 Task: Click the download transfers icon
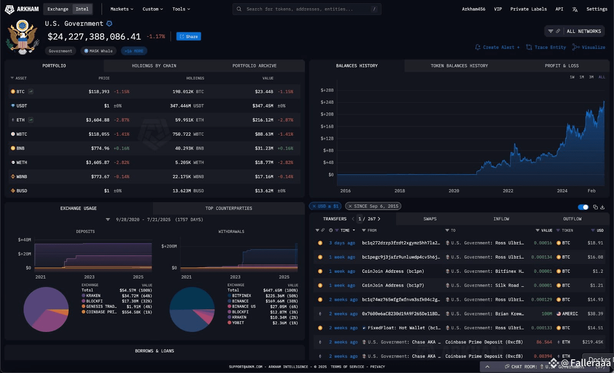(x=602, y=207)
